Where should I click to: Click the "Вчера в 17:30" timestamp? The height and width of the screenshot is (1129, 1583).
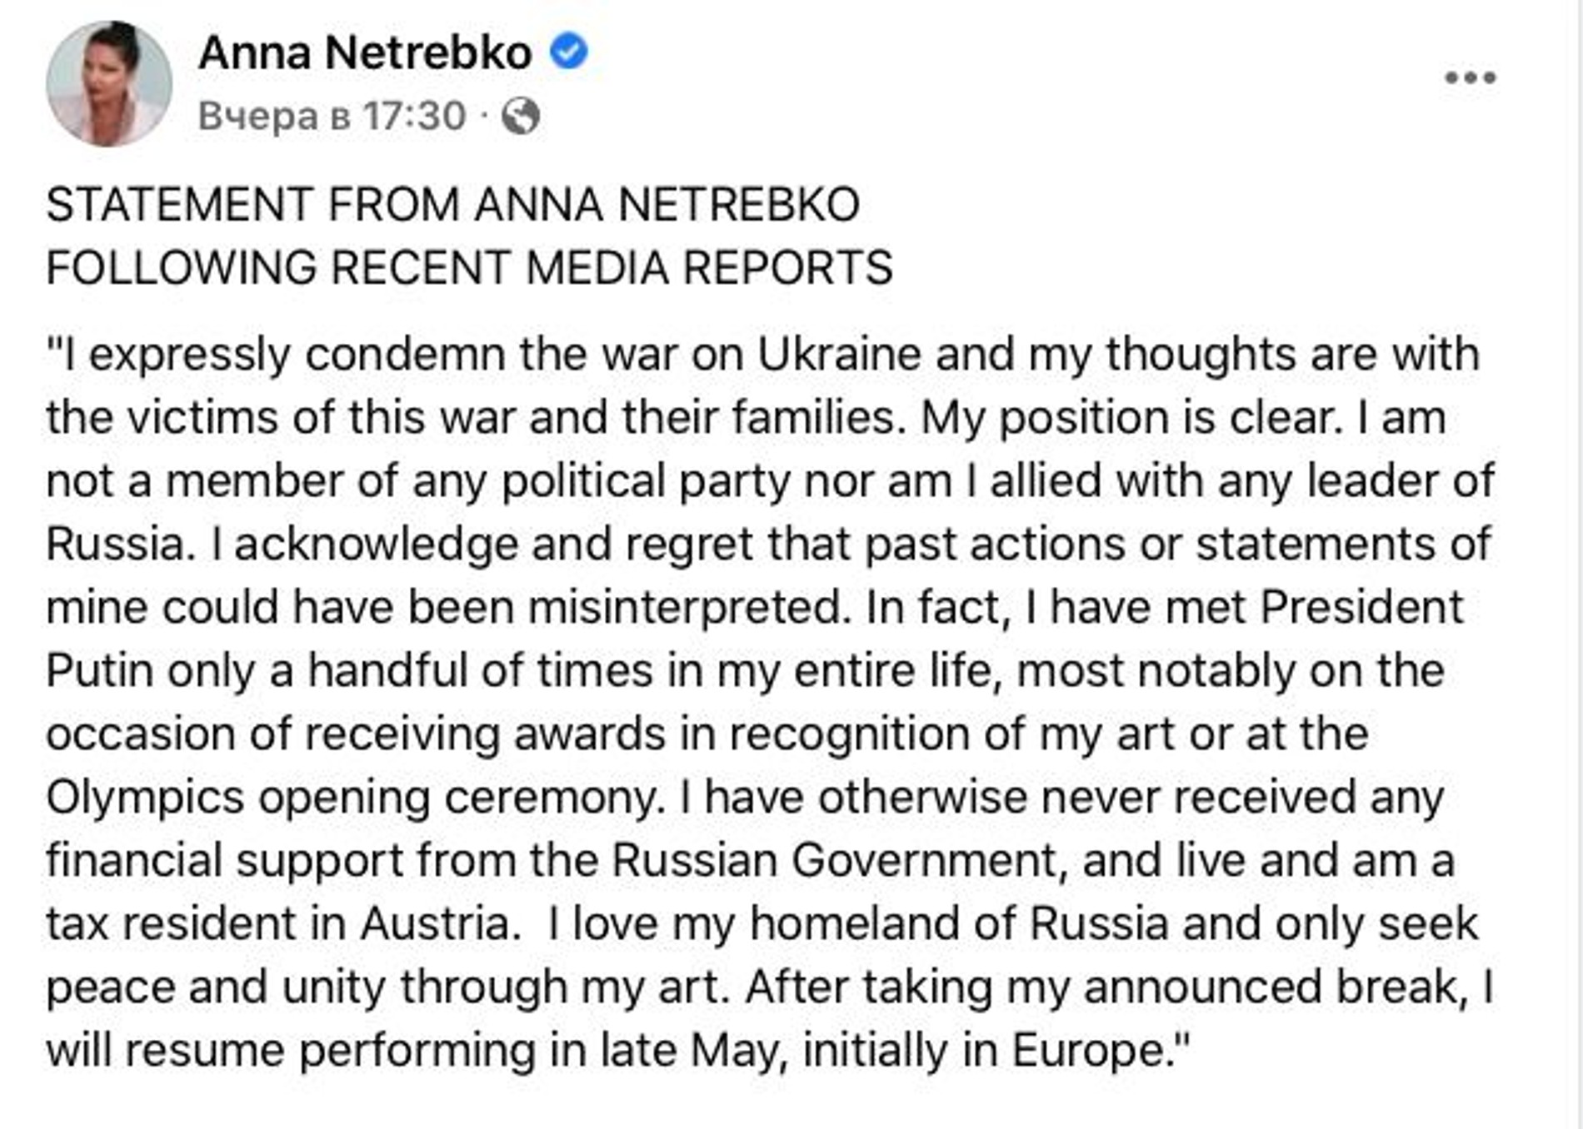pyautogui.click(x=332, y=116)
